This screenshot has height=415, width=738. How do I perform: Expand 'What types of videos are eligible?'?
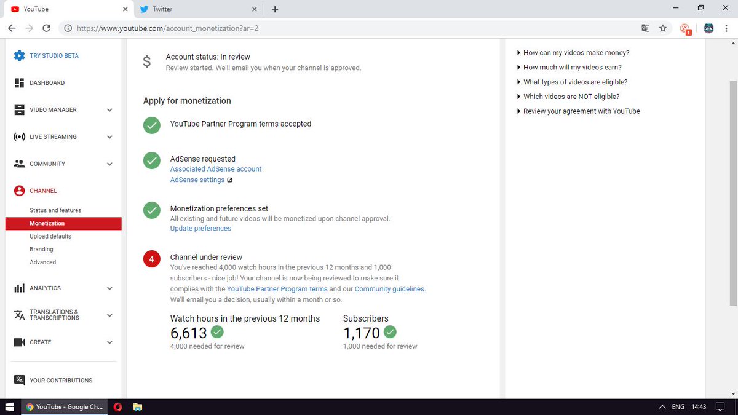pyautogui.click(x=572, y=82)
